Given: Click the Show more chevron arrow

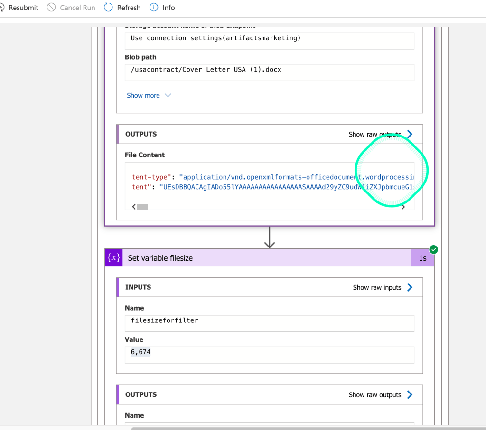Looking at the screenshot, I should point(168,95).
